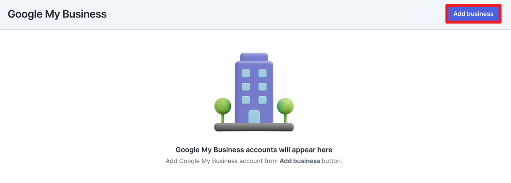511x183 pixels.
Task: Click the building's middle-left window
Action: click(246, 87)
